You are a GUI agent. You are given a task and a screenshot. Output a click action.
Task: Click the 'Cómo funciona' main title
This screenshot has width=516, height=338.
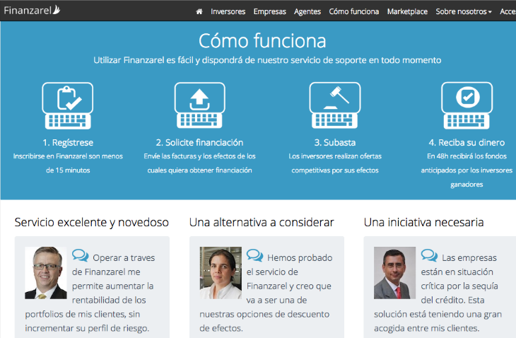(262, 41)
